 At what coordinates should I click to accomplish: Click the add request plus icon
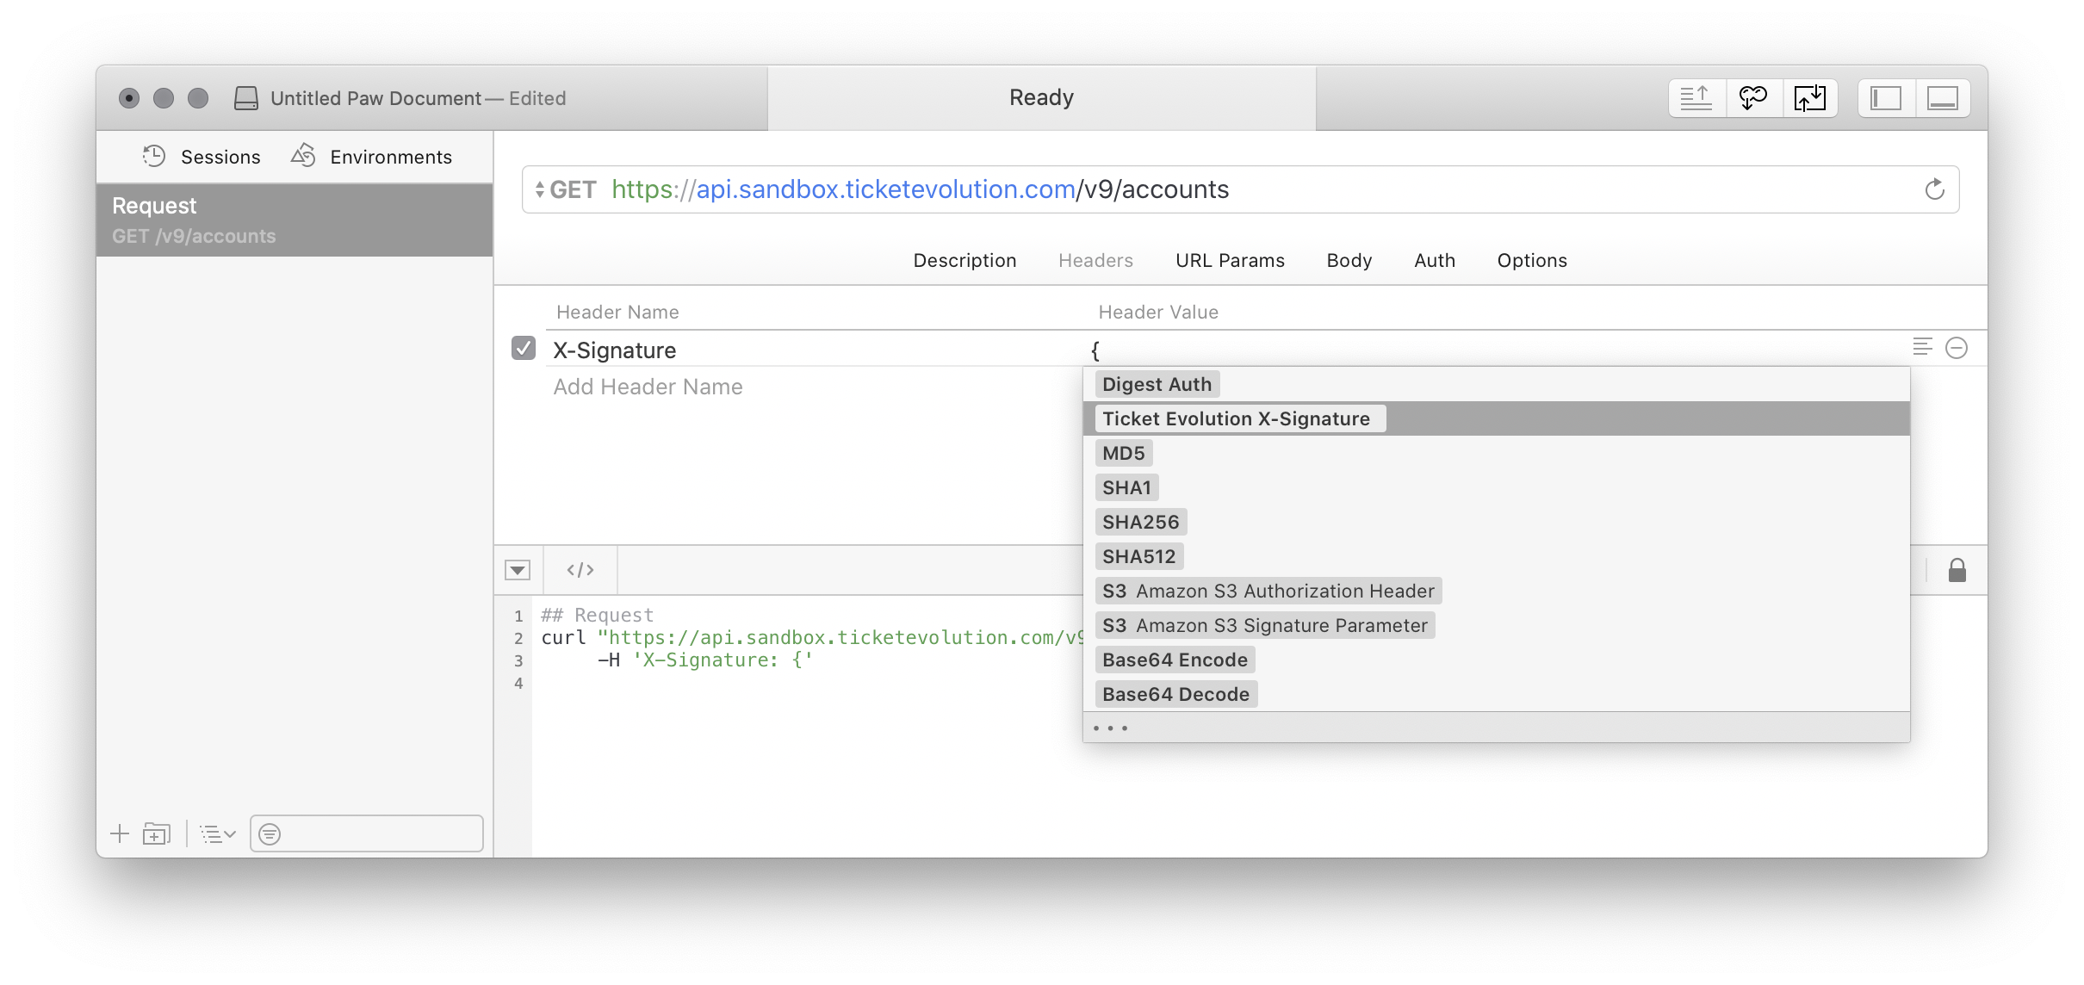coord(120,833)
